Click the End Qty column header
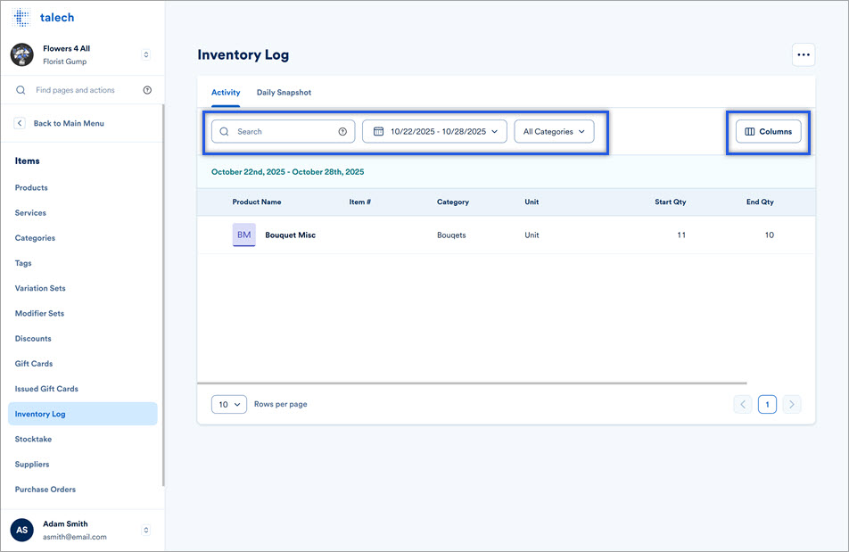849x552 pixels. [760, 202]
